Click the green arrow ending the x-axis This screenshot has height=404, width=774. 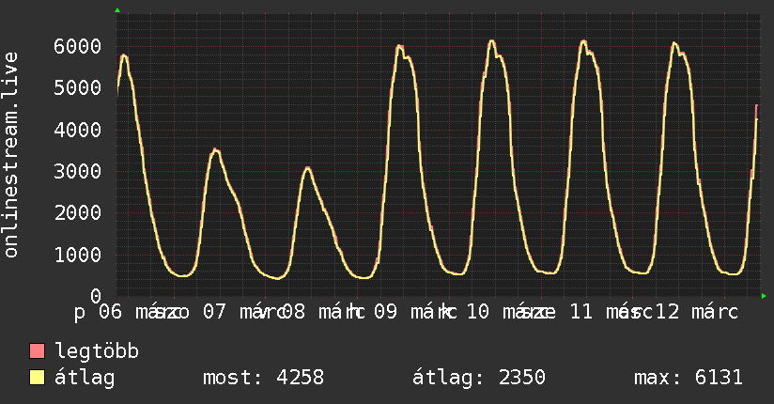click(x=764, y=296)
